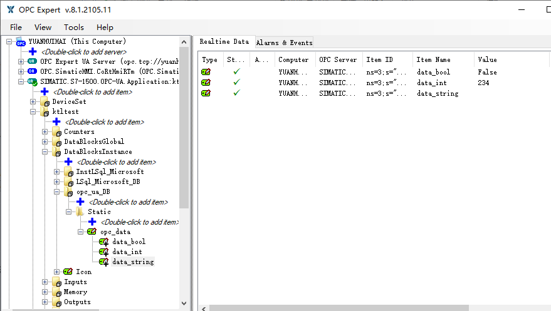Open the Help menu

105,28
